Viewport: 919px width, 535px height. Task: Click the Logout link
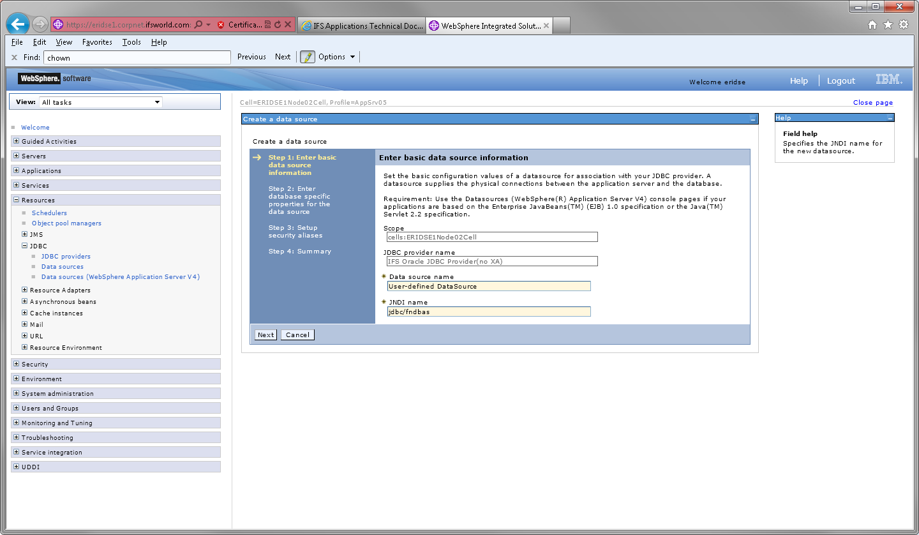841,81
